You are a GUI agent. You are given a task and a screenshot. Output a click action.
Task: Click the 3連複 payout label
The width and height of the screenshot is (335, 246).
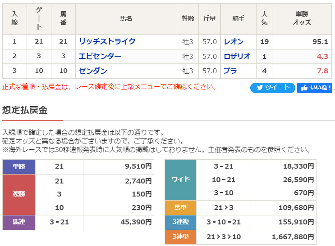(x=180, y=222)
